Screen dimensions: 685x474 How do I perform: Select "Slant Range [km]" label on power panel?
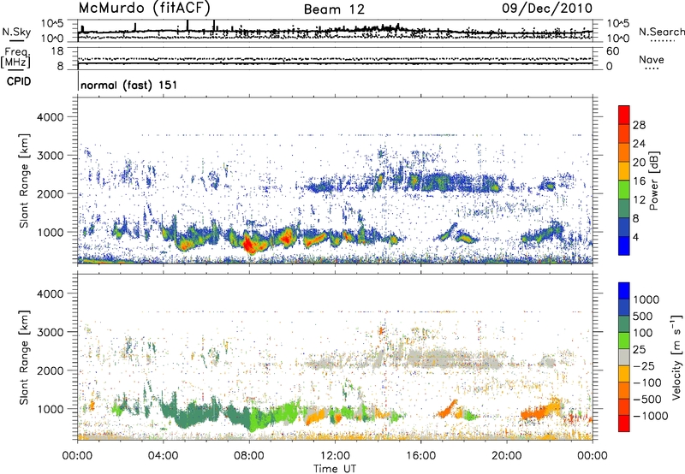pyautogui.click(x=24, y=181)
